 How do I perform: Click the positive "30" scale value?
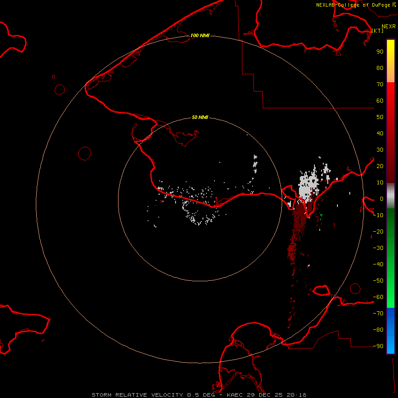[380, 150]
